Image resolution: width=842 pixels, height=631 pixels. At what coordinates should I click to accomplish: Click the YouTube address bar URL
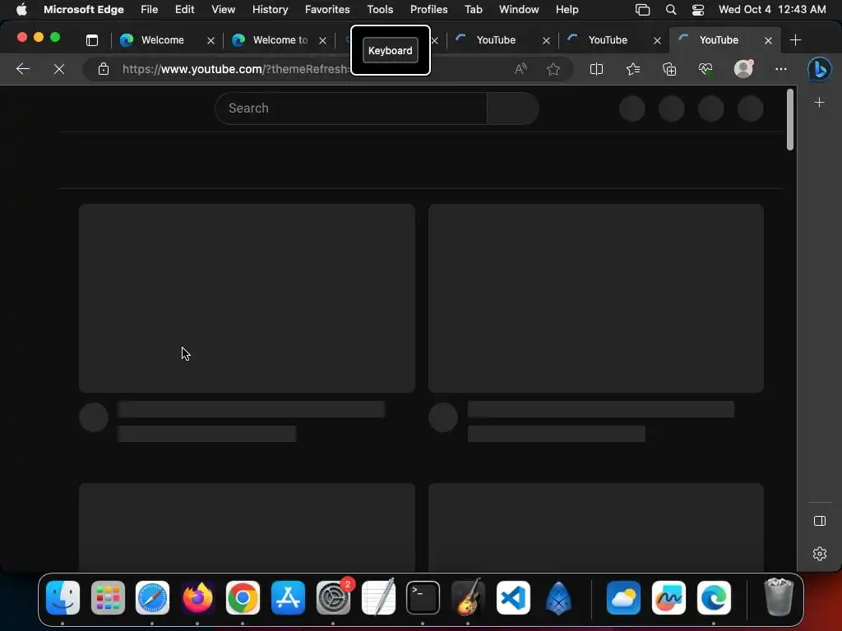click(235, 69)
